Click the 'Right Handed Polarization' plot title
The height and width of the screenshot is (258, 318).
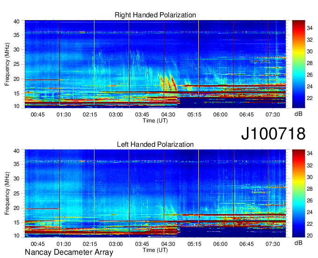point(155,15)
